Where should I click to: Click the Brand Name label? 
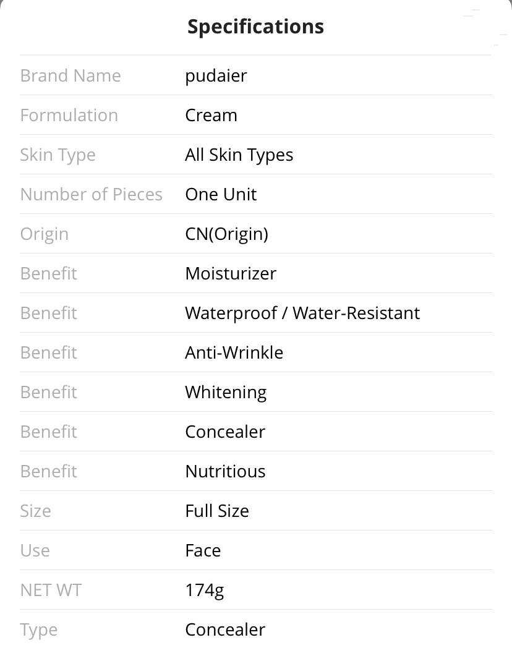70,75
